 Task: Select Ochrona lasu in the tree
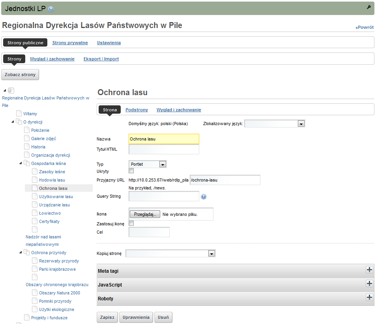53,188
